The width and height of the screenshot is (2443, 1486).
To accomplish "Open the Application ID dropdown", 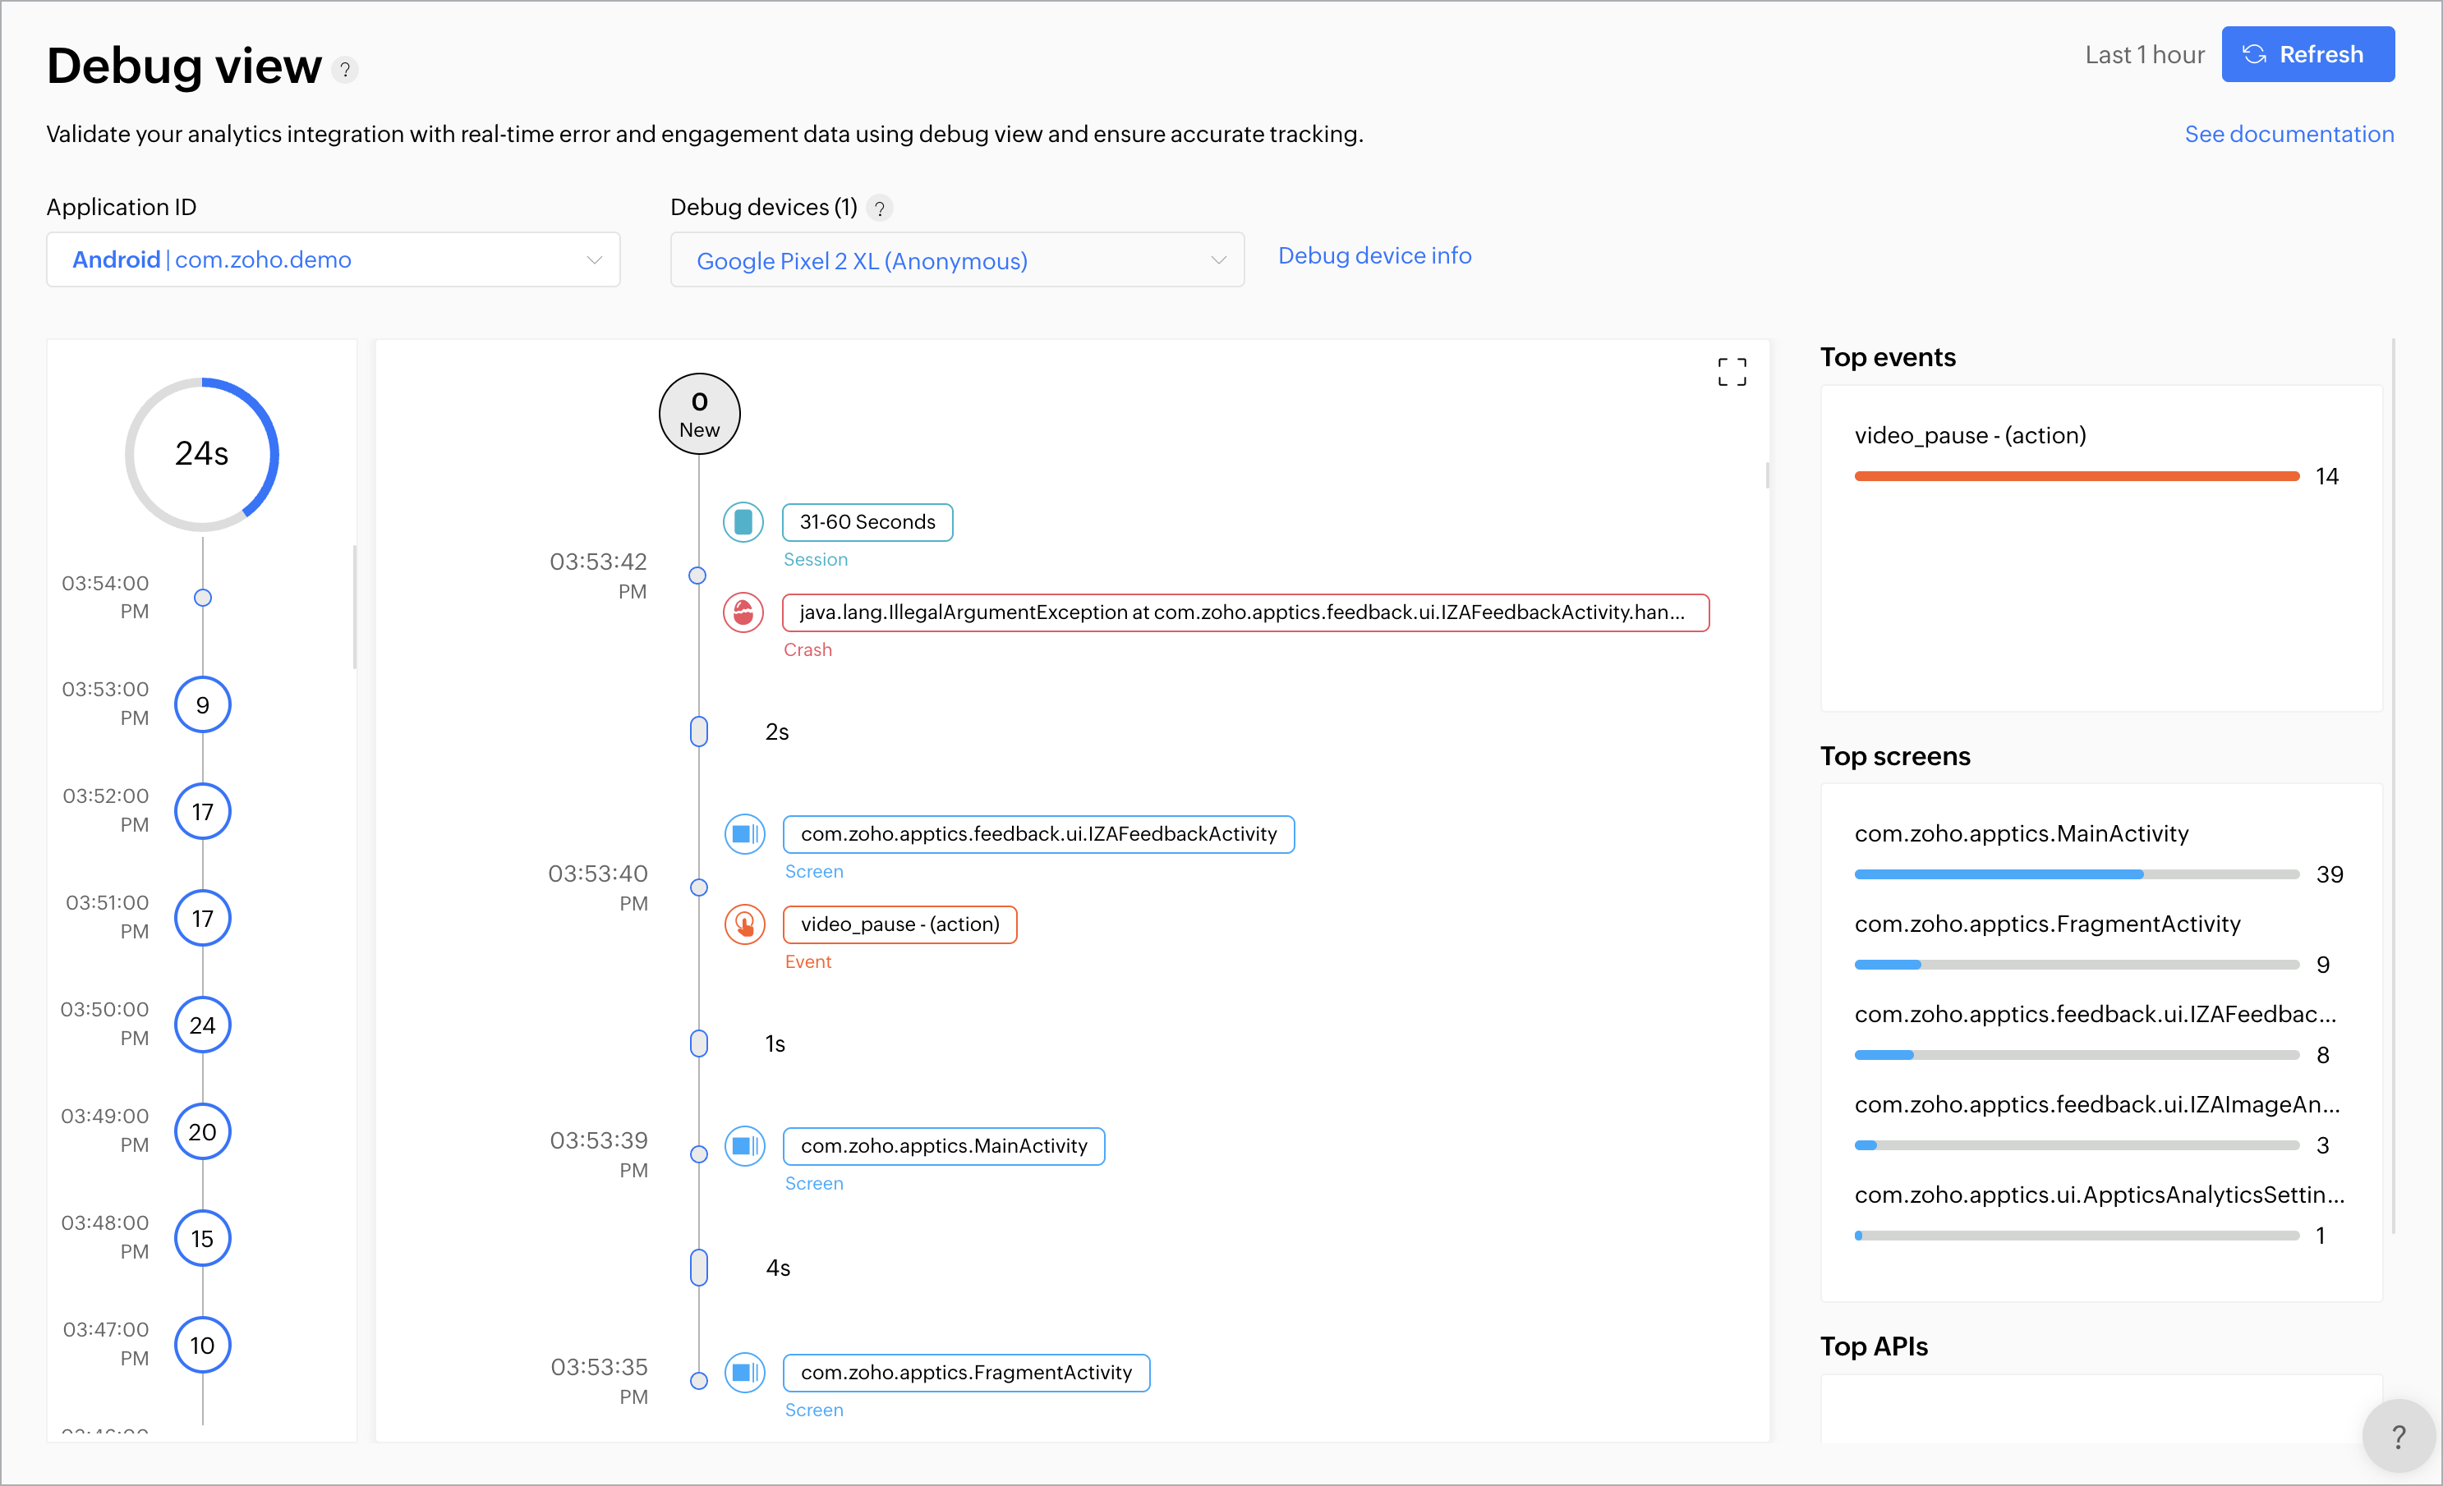I will coord(334,259).
